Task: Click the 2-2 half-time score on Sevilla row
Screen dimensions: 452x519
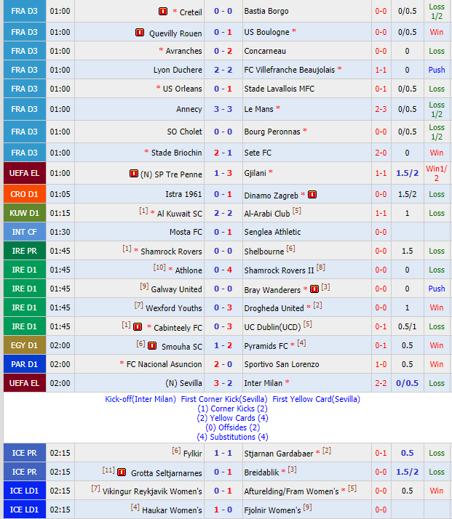Action: 381,383
